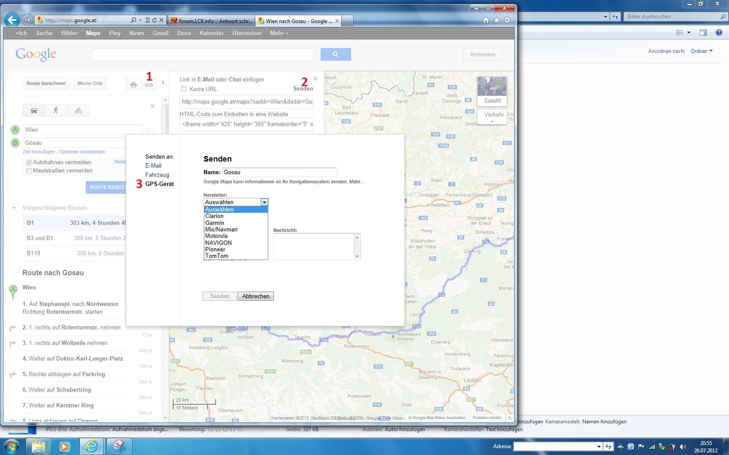The width and height of the screenshot is (729, 455).
Task: Click the print icon in Maps panel
Action: 133,85
